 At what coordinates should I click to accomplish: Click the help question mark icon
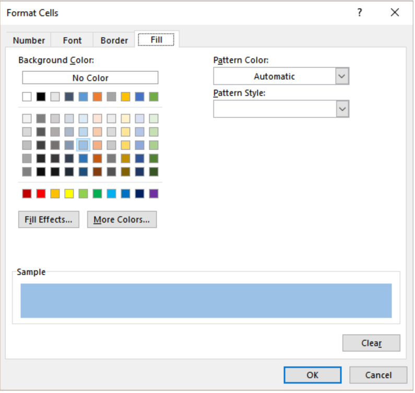pyautogui.click(x=359, y=13)
